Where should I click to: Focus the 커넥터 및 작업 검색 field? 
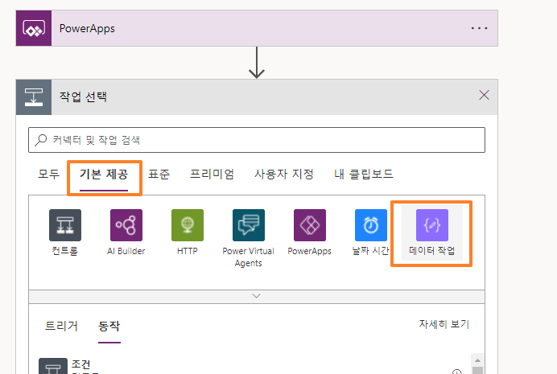pos(257,140)
